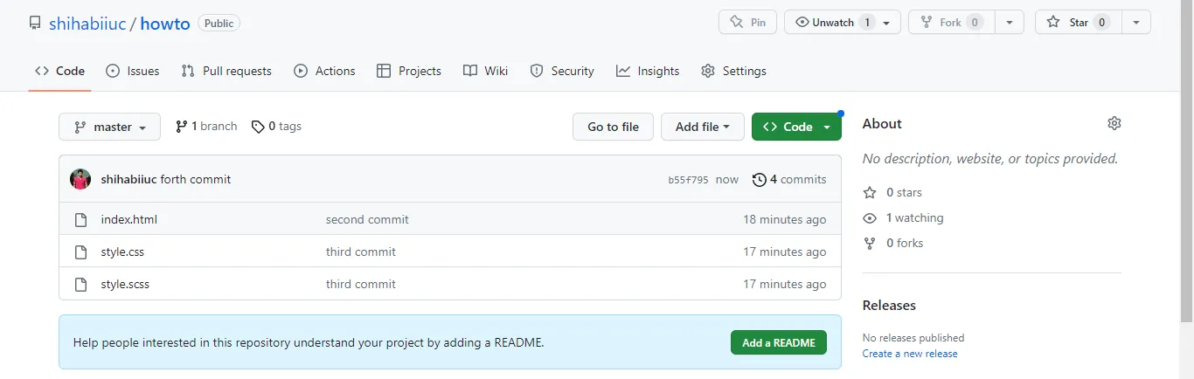The image size is (1194, 379).
Task: View the 0 stars link
Action: click(x=892, y=192)
